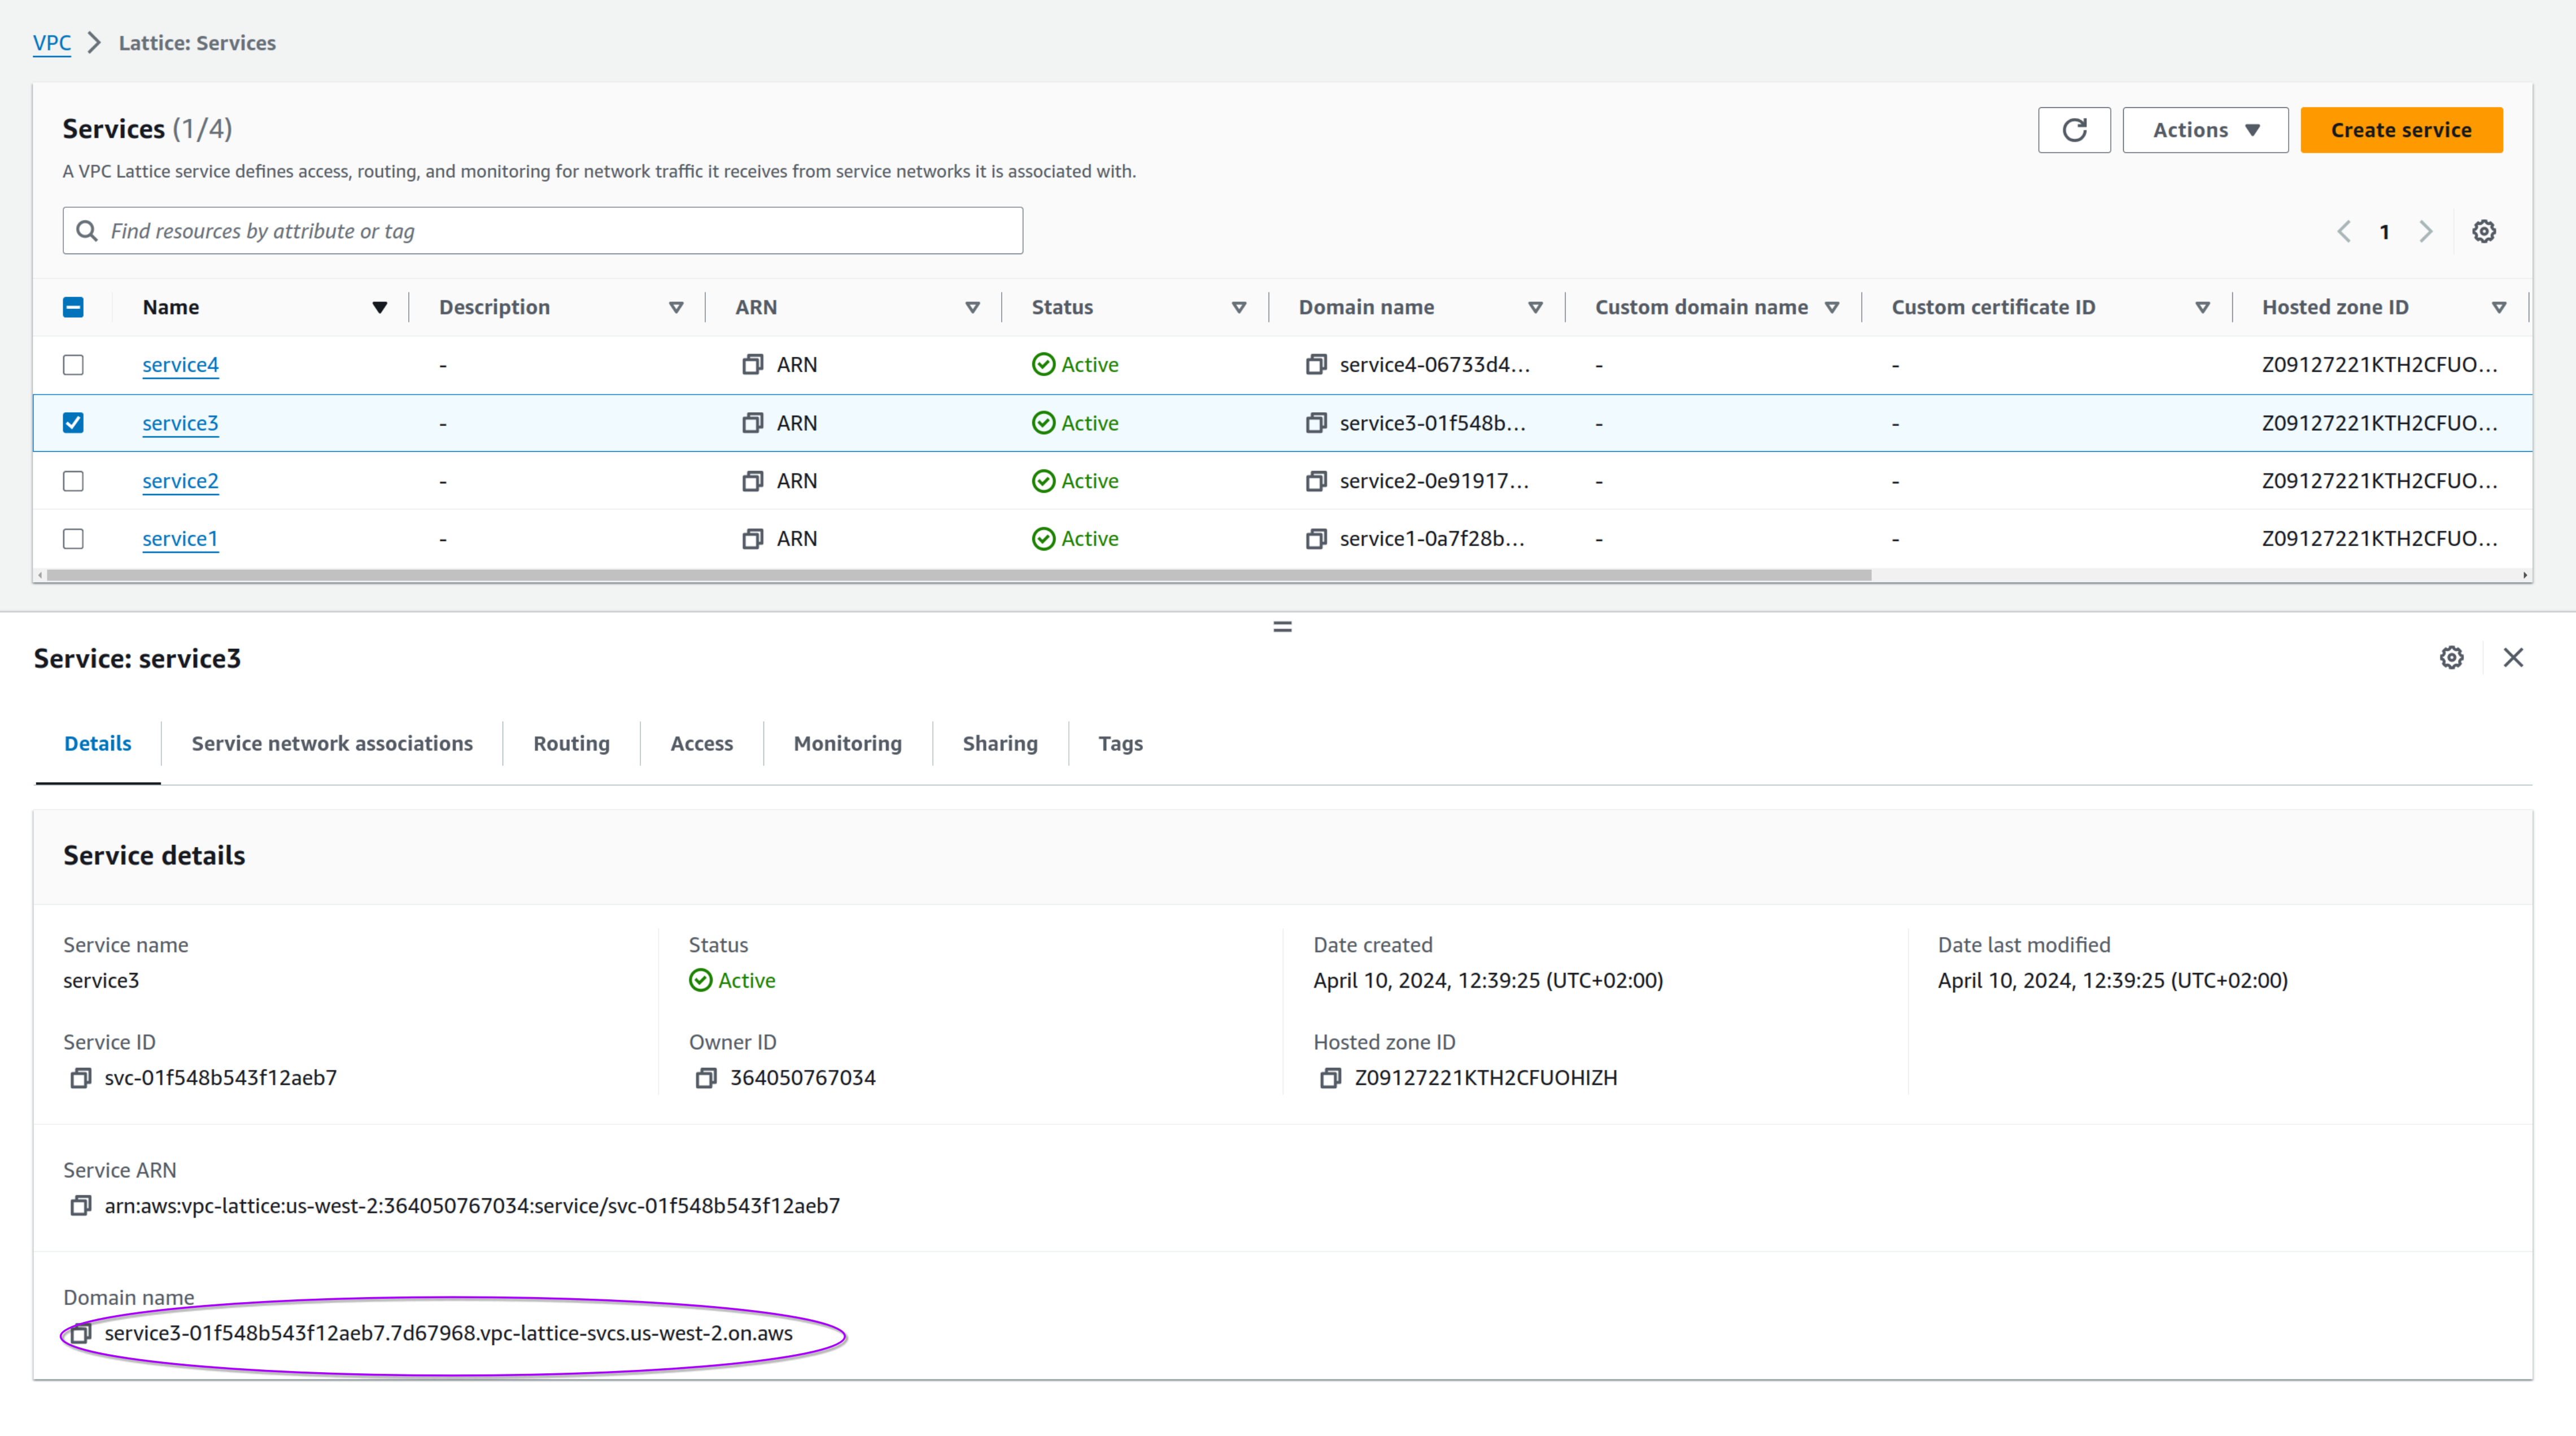Open details panel settings gear
The image size is (2576, 1436).
pos(2451,658)
